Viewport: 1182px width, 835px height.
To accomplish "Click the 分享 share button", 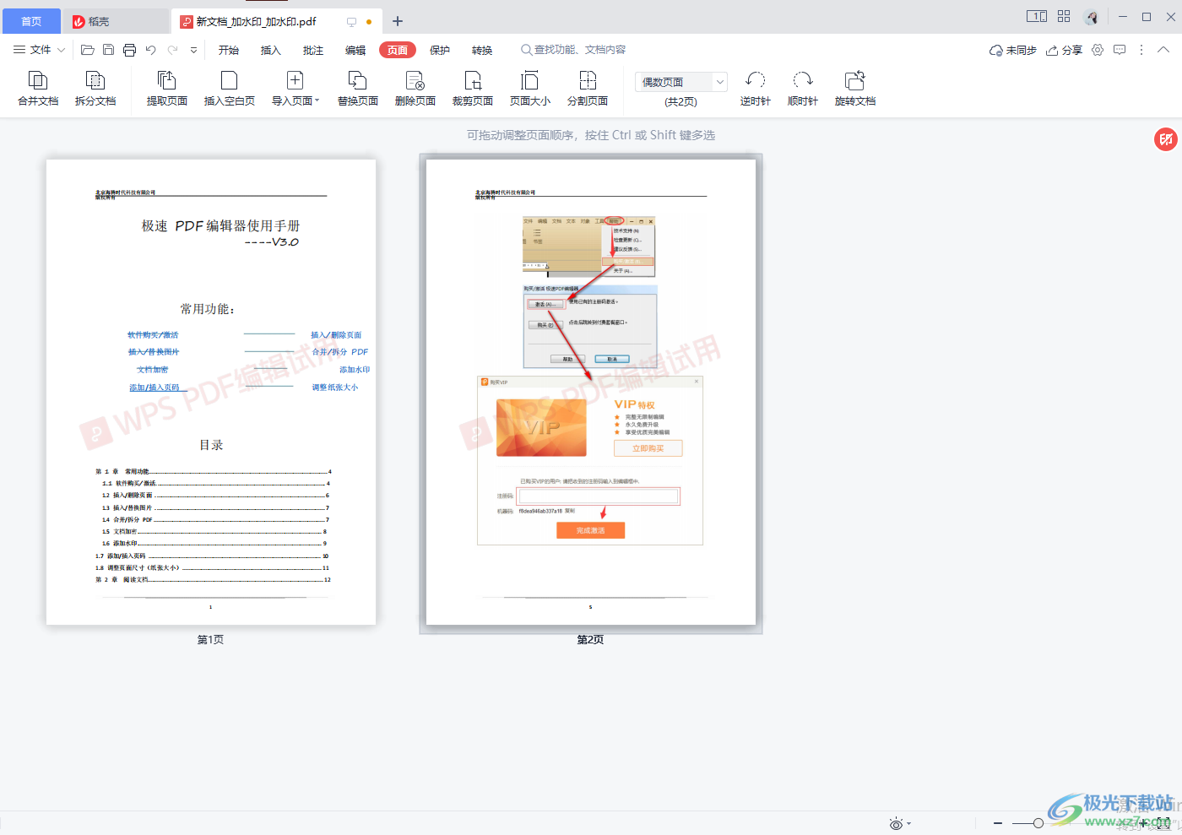I will pyautogui.click(x=1065, y=50).
